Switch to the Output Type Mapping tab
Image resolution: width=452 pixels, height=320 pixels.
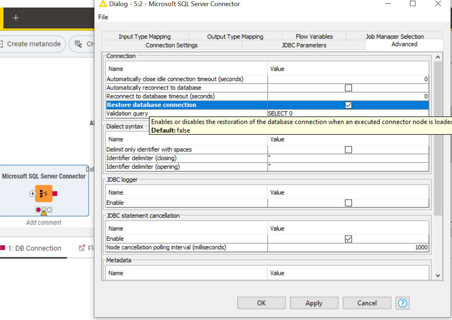[235, 37]
